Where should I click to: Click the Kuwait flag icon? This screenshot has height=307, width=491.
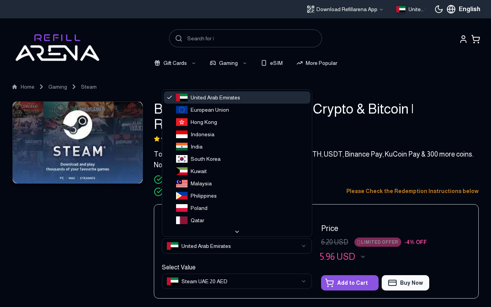tap(182, 171)
